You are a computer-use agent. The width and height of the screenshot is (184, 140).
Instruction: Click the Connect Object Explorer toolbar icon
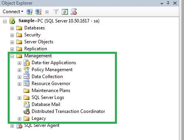click(x=29, y=12)
